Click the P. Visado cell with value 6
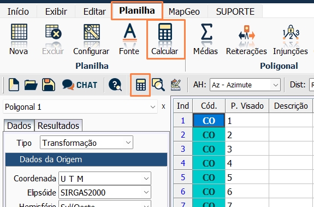314x207 pixels. click(x=247, y=191)
